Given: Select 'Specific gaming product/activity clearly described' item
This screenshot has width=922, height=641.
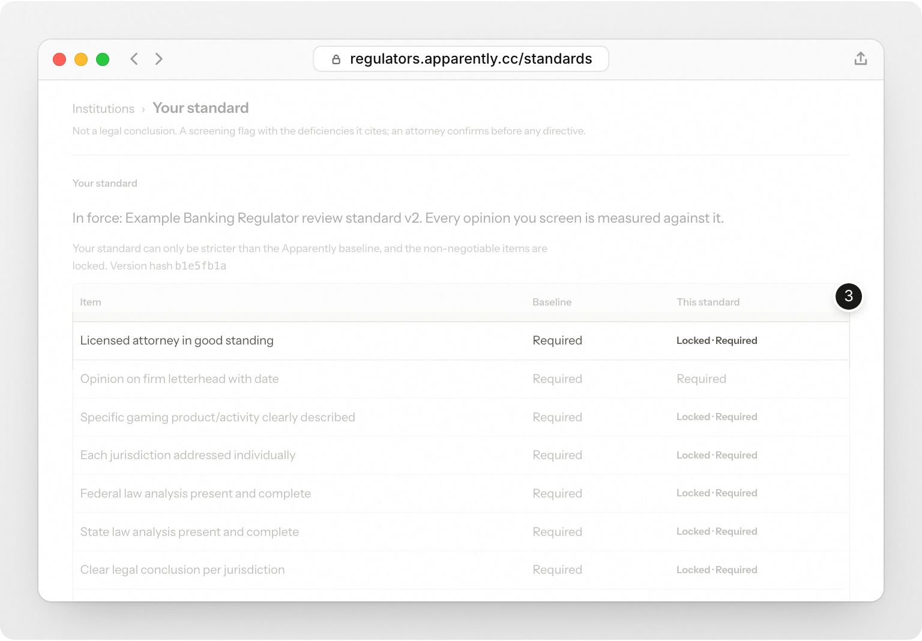Looking at the screenshot, I should pyautogui.click(x=217, y=417).
